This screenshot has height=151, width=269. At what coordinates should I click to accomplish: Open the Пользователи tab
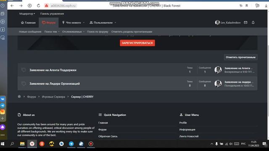101,23
